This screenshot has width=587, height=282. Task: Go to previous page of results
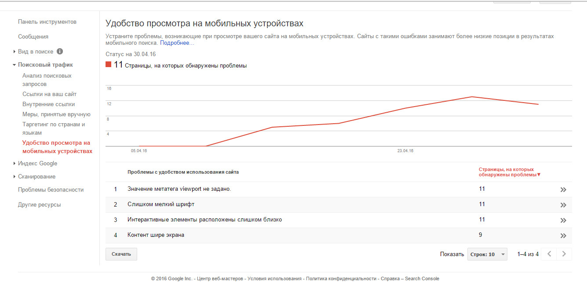pyautogui.click(x=549, y=254)
